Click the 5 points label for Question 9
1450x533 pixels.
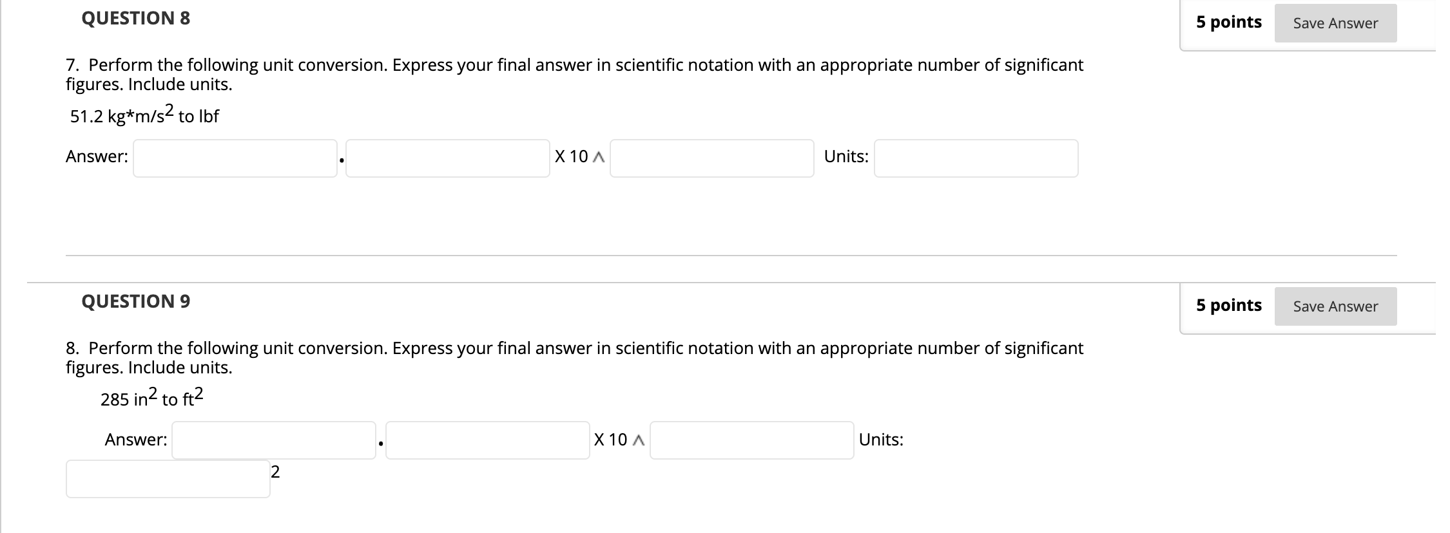click(1228, 305)
